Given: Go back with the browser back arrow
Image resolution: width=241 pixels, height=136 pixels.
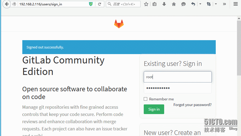Looking at the screenshot, I should click(x=7, y=4).
